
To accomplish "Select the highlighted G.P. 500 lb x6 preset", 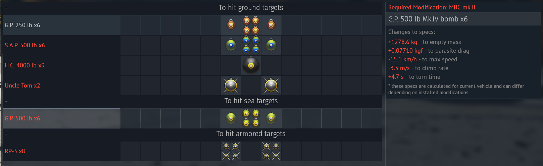I will 22,118.
